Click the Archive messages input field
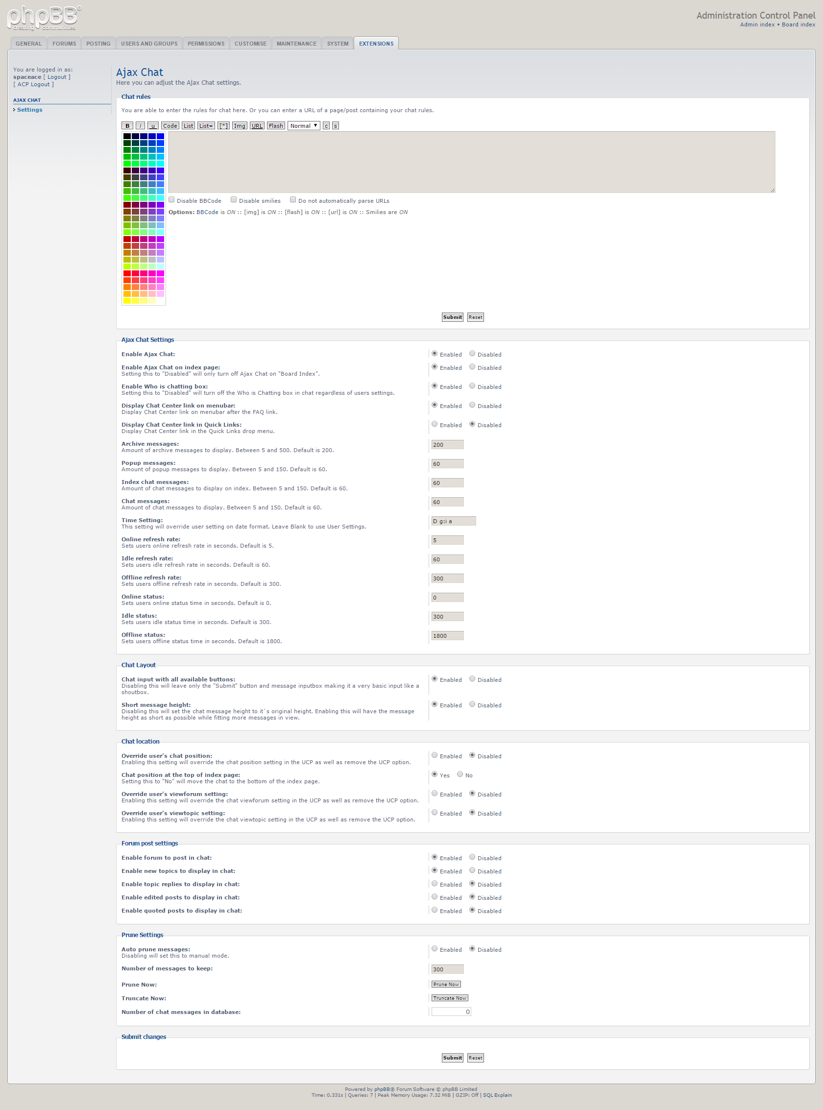Screen dimensions: 823x1110 pyautogui.click(x=447, y=444)
